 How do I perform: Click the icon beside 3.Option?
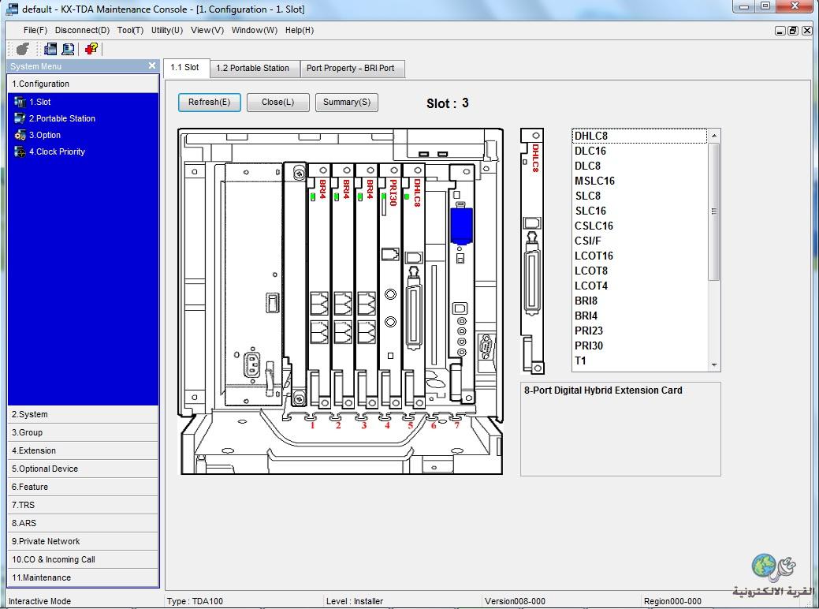pos(20,136)
